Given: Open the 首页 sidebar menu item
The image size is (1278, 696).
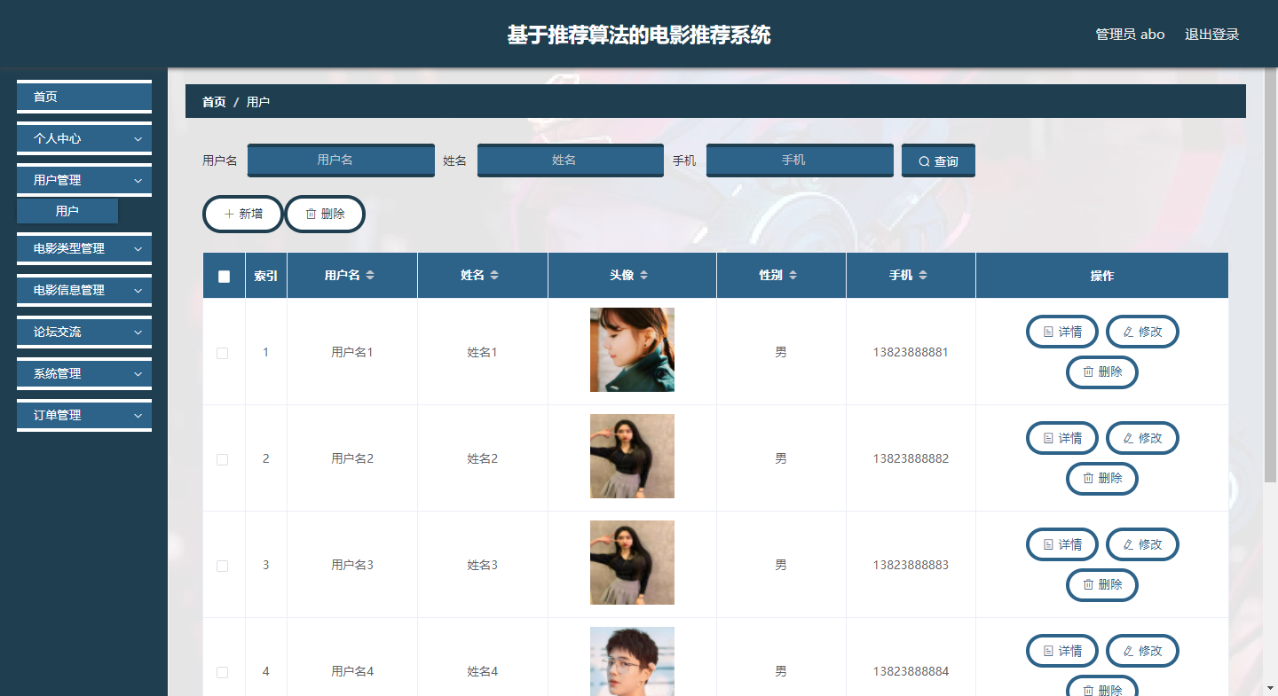Looking at the screenshot, I should pos(83,96).
